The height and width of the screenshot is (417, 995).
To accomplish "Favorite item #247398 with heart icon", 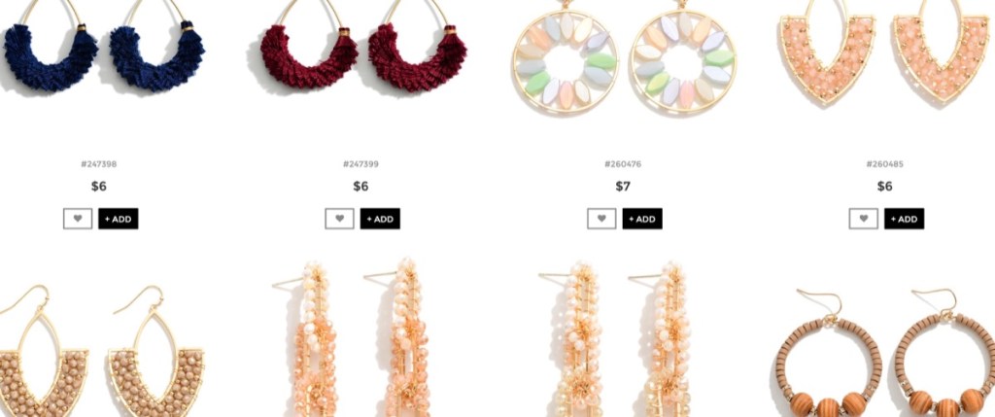I will click(78, 219).
